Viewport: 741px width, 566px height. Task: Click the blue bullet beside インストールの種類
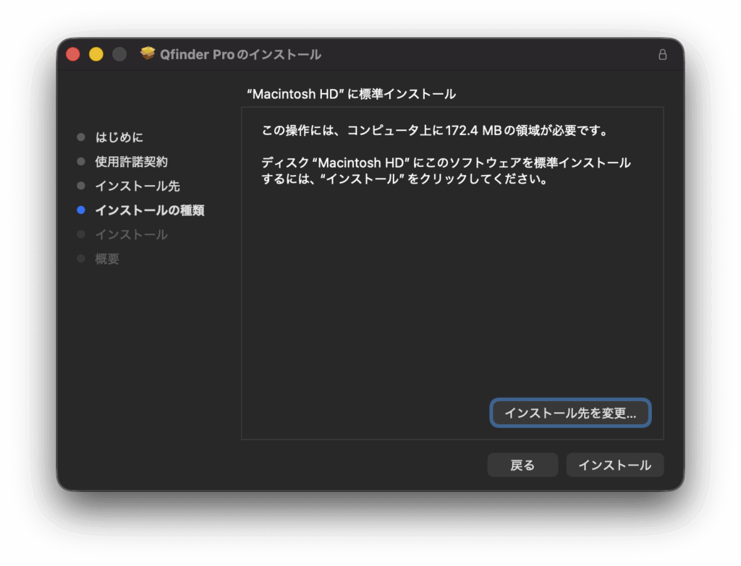click(x=81, y=210)
